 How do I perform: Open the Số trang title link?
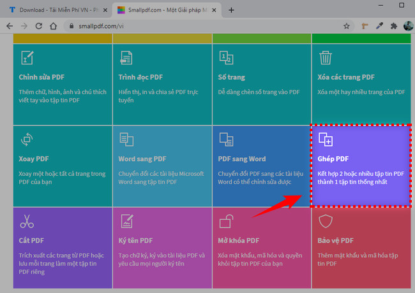point(232,77)
